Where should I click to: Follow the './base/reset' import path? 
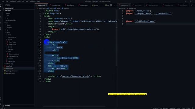[x=142, y=11]
